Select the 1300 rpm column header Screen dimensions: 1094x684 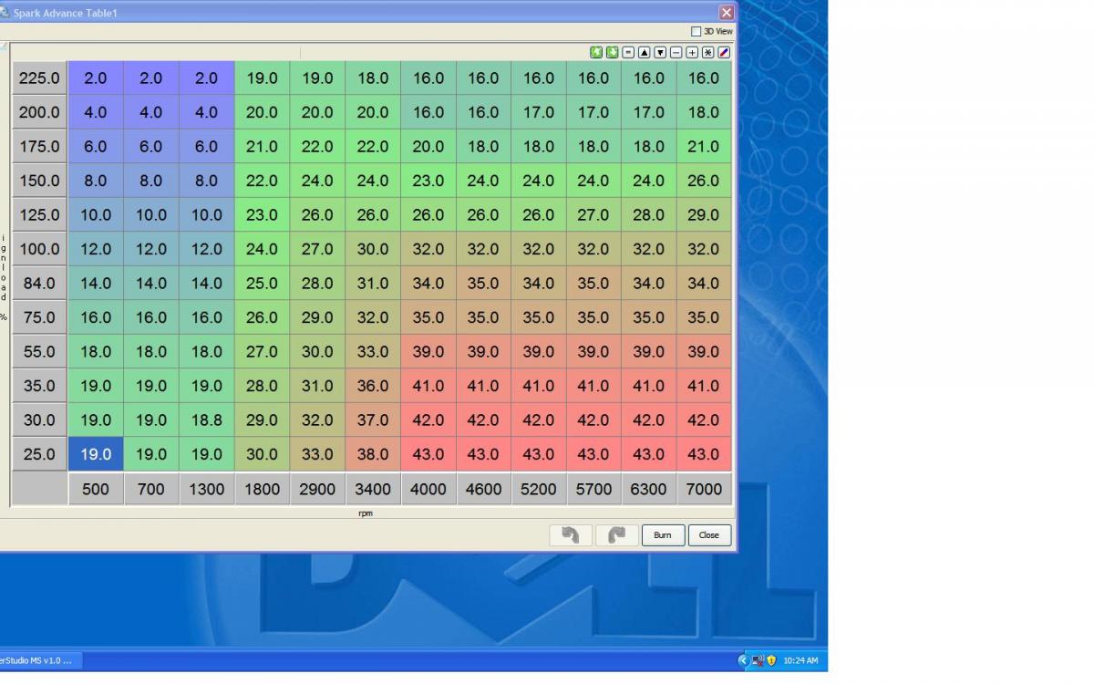pyautogui.click(x=207, y=489)
